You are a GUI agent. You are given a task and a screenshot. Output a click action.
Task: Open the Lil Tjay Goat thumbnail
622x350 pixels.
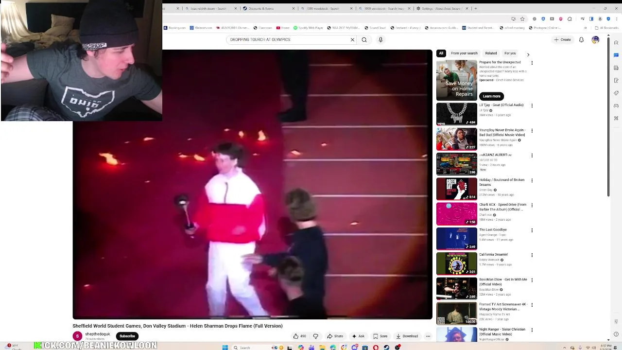(457, 114)
